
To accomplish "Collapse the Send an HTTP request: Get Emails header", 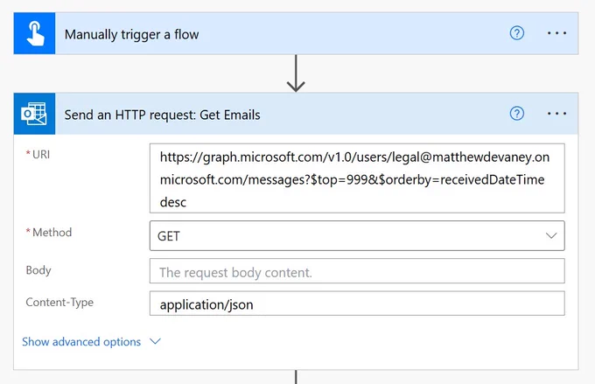I will 296,114.
